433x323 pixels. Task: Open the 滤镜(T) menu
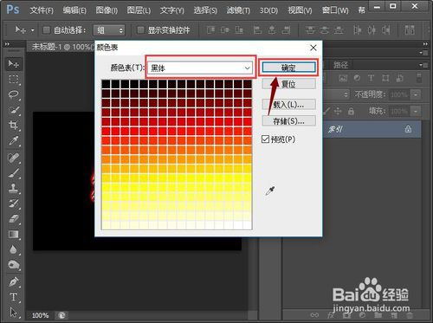click(238, 10)
